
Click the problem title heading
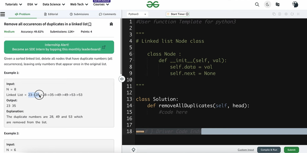click(x=46, y=24)
